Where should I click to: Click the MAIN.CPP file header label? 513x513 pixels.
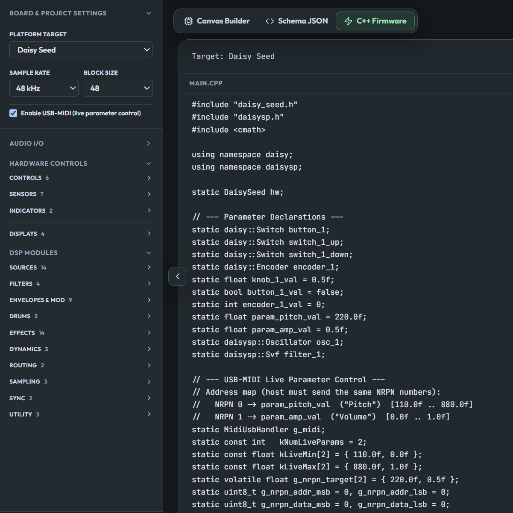coord(206,83)
